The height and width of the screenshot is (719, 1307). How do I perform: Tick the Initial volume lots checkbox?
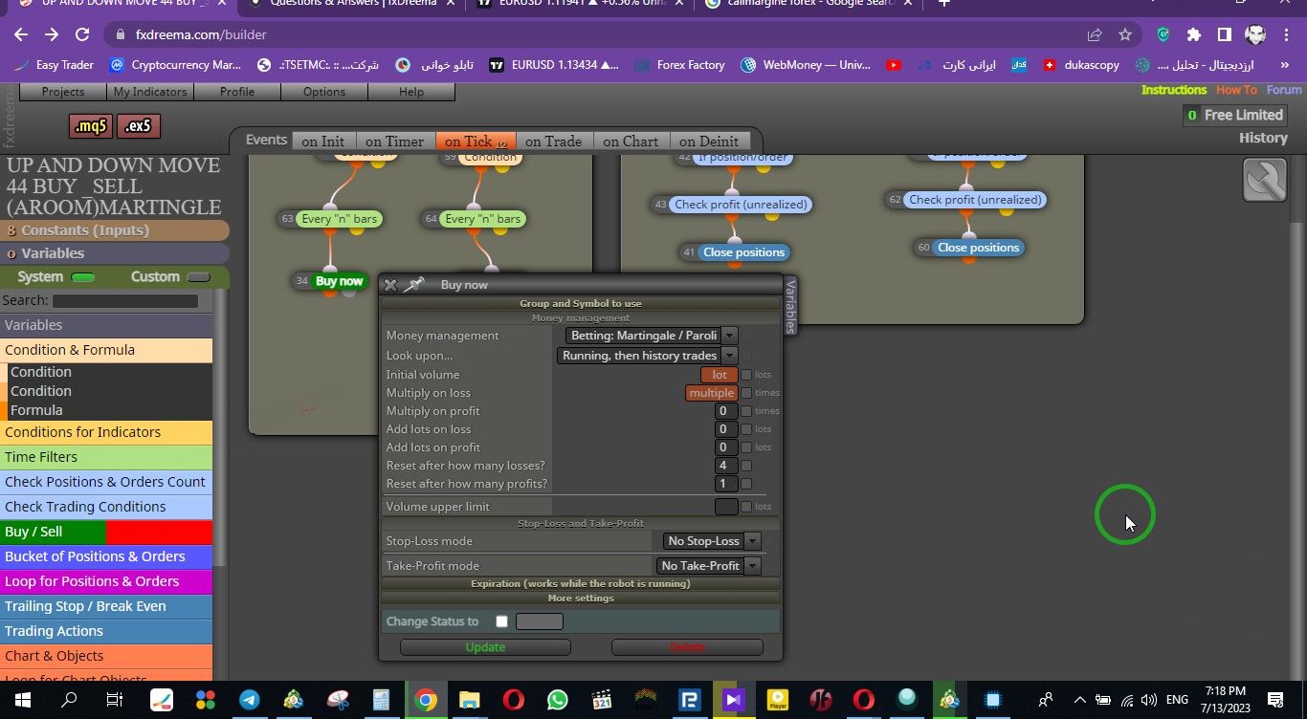tap(746, 375)
